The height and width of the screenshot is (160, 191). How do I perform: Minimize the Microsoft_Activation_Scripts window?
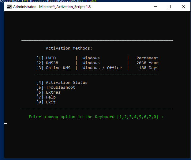pos(155,6)
